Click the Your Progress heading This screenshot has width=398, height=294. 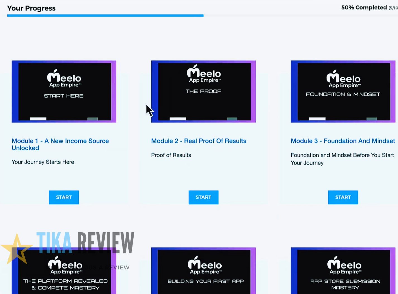(31, 8)
